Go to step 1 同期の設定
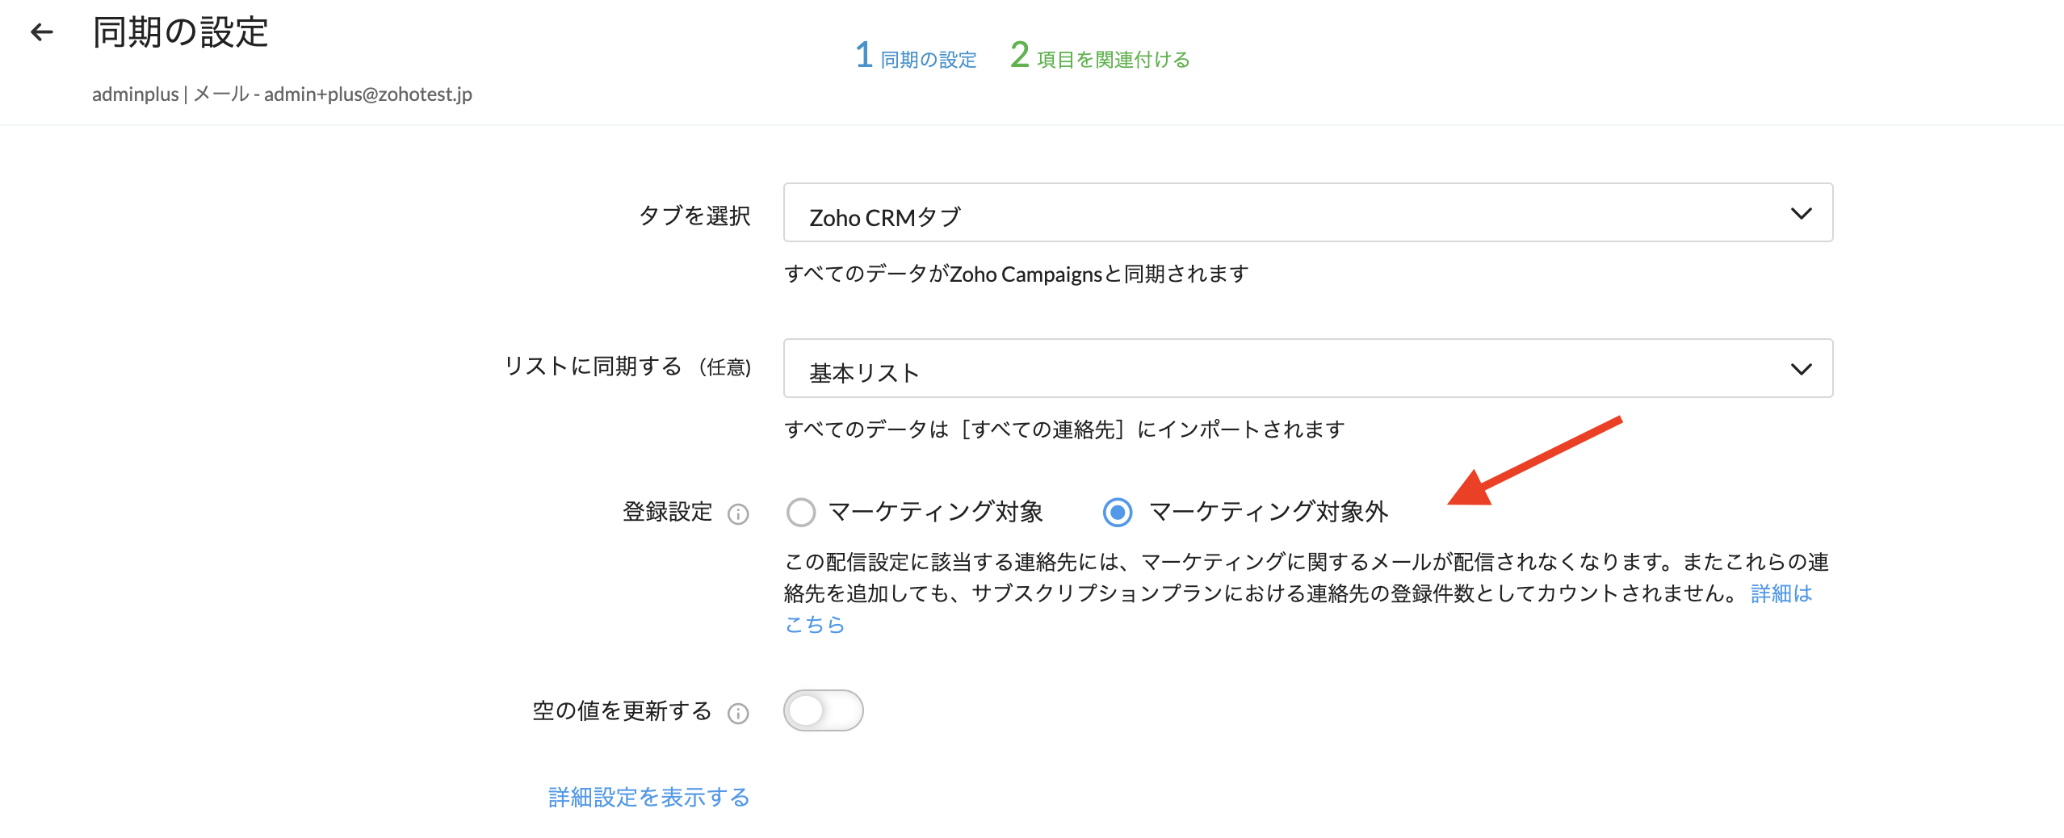The width and height of the screenshot is (2064, 838). tap(928, 60)
